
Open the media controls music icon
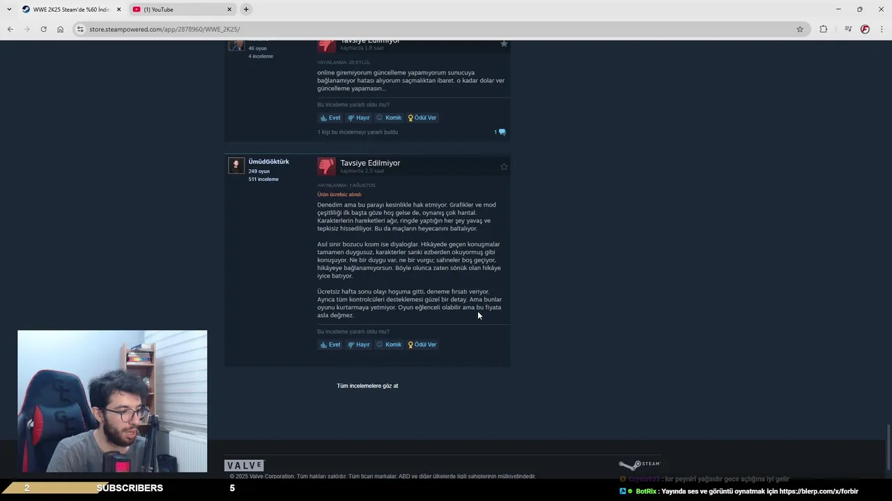(x=848, y=29)
